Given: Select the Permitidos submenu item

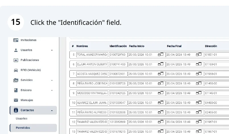Looking at the screenshot, I should click(33, 128).
